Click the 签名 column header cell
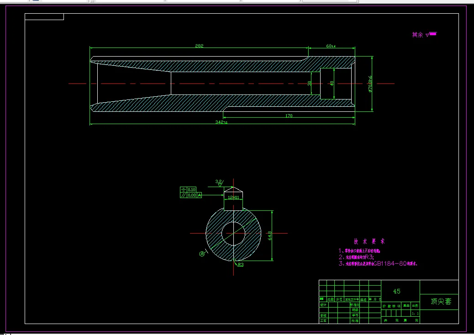Screen dimensions: 474x335 pyautogui.click(x=363, y=299)
